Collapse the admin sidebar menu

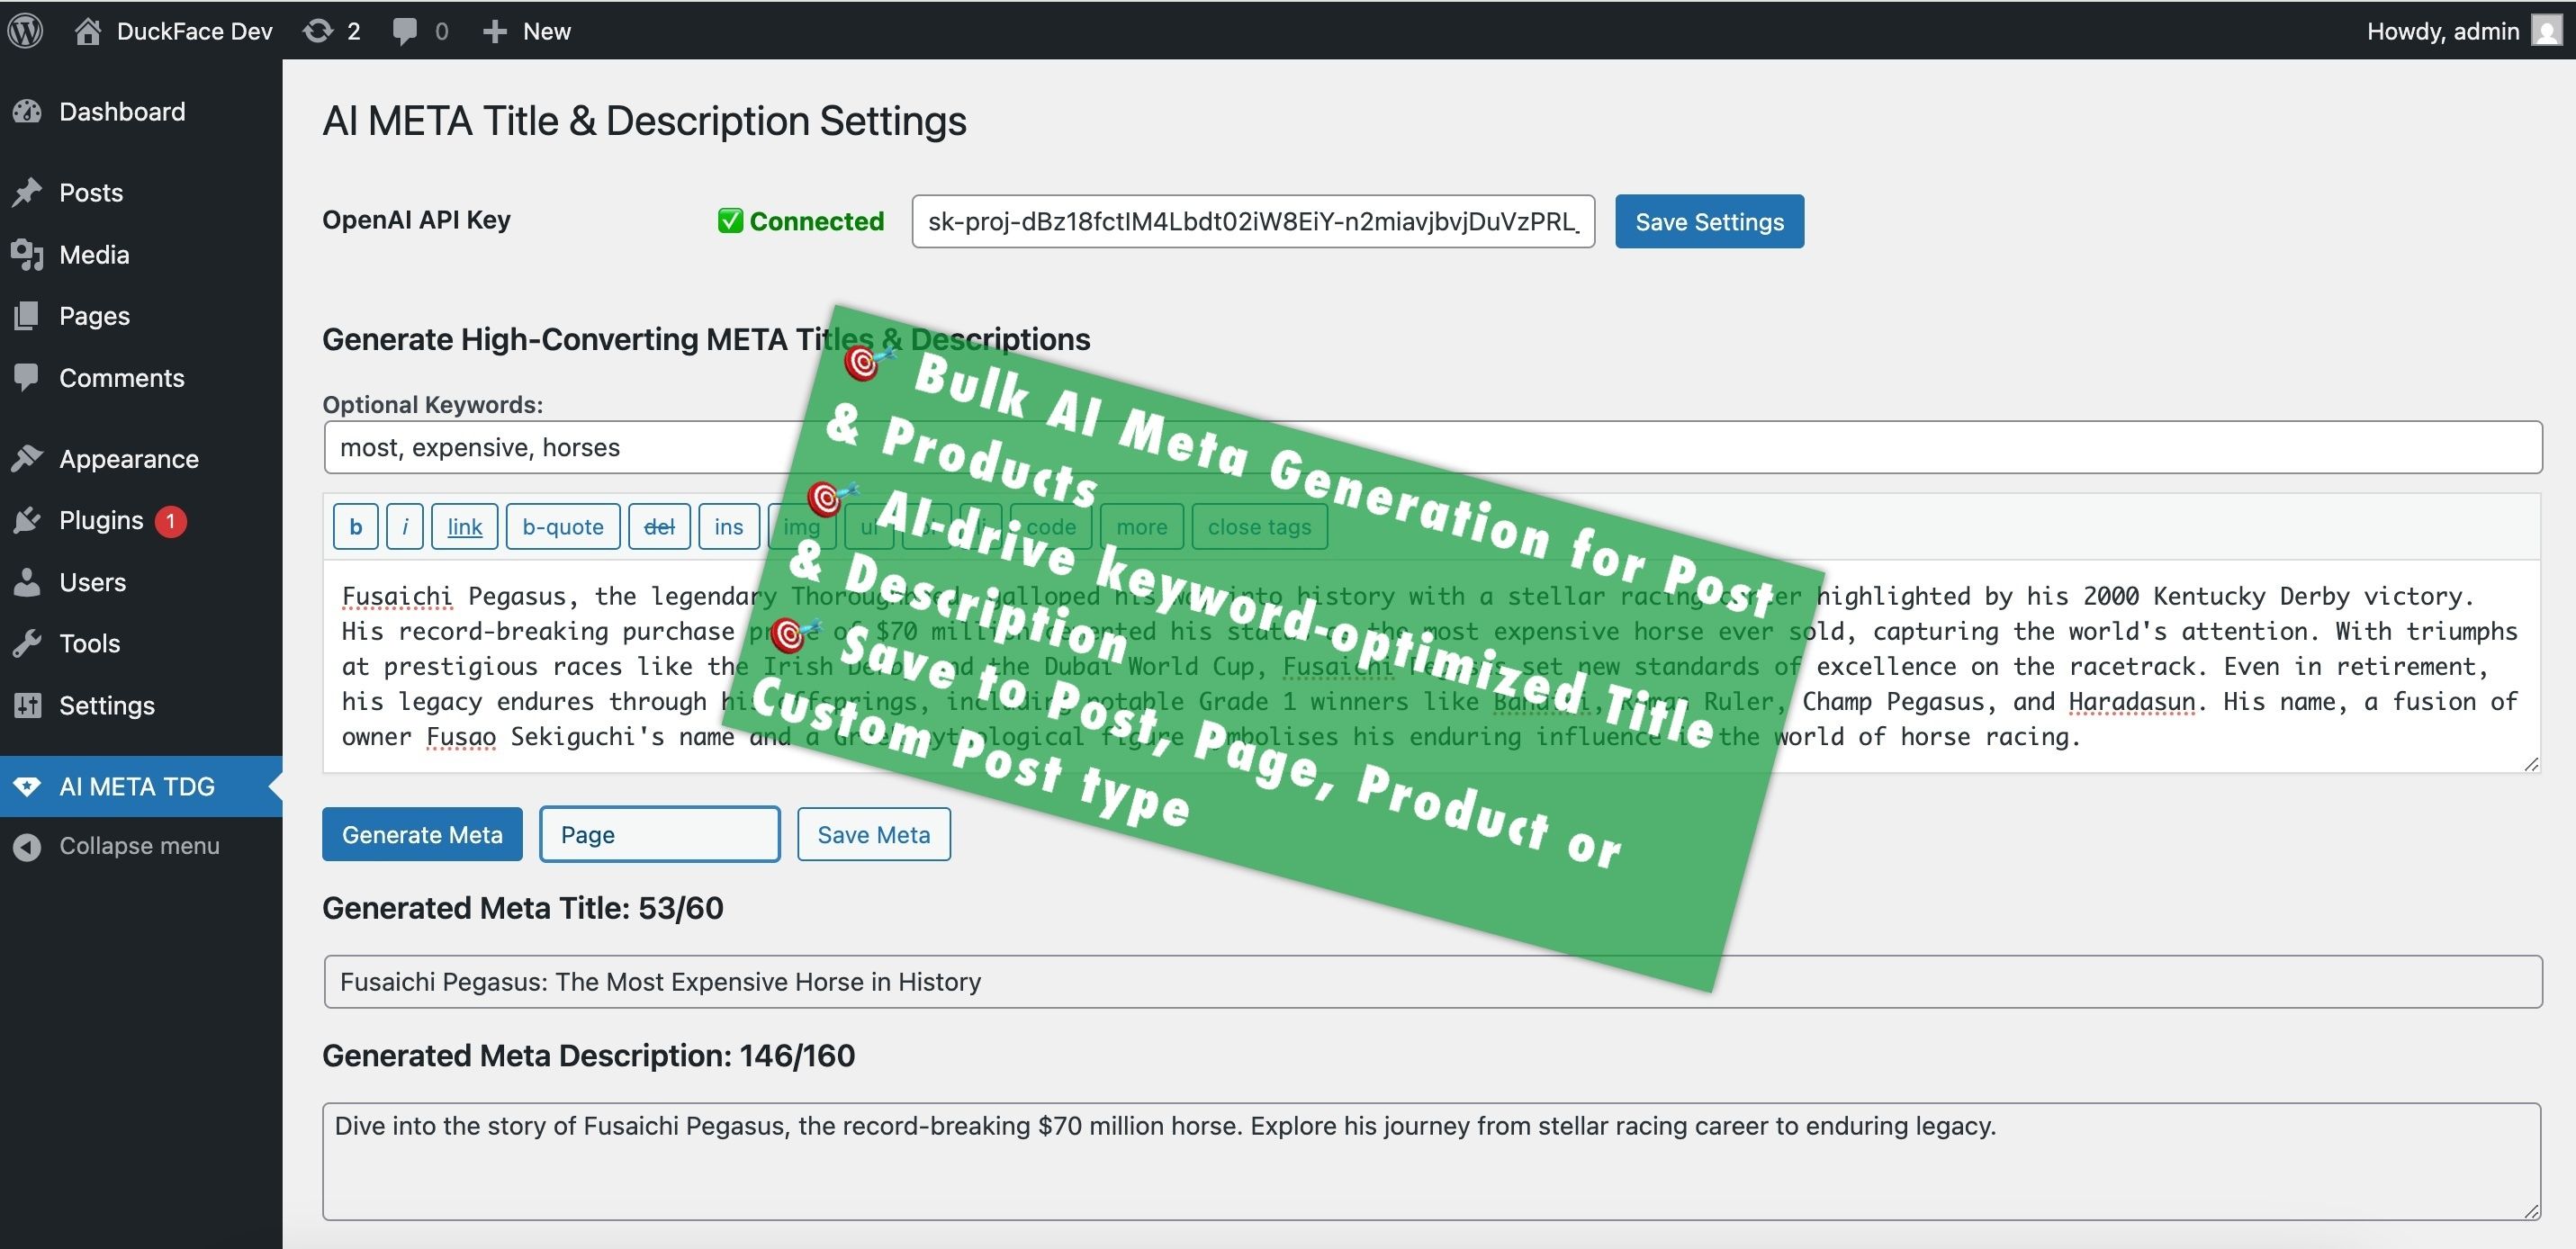[138, 846]
